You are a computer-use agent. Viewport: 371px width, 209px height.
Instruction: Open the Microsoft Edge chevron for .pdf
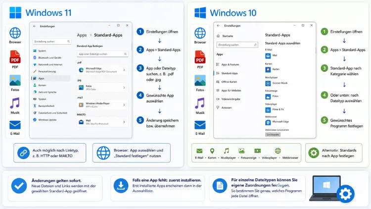tap(124, 70)
